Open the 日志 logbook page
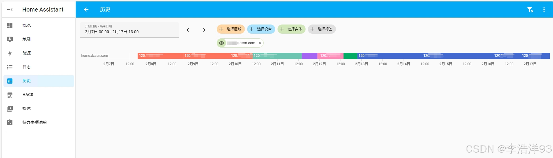 tap(39, 67)
